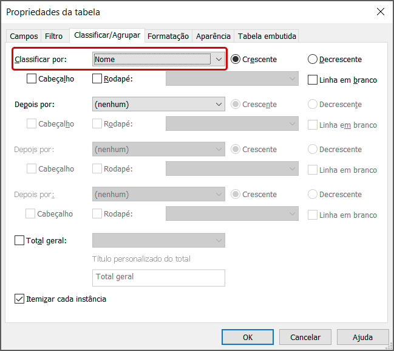This screenshot has width=394, height=351.
Task: Enable Rodapé under Classificar por
Action: pyautogui.click(x=97, y=78)
